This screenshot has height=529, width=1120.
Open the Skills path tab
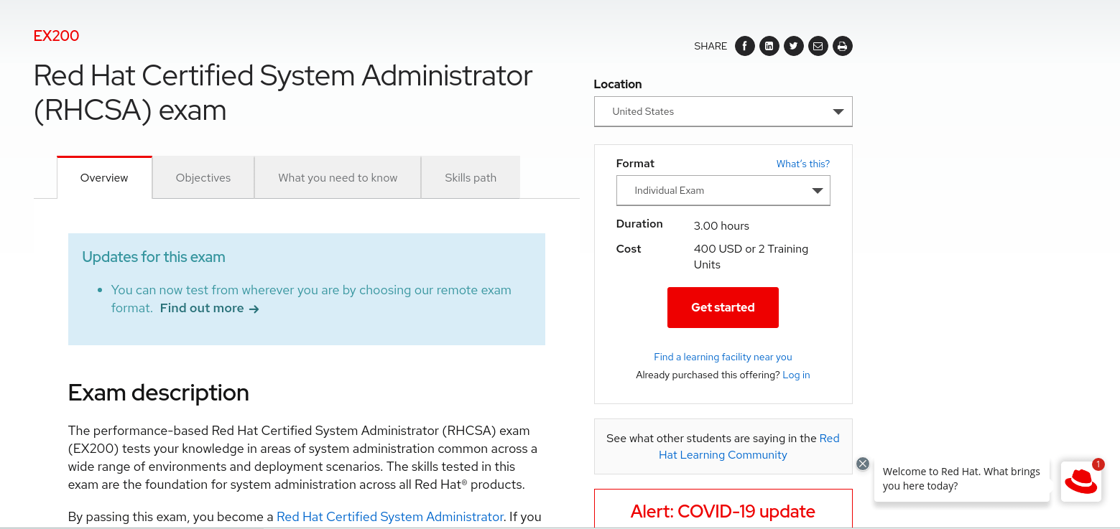[470, 177]
